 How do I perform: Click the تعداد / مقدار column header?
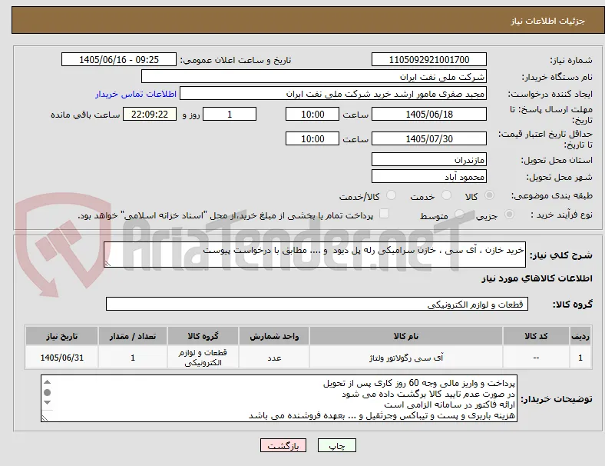pos(133,336)
